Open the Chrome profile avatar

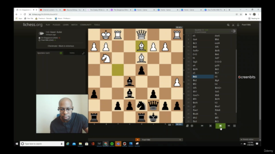point(254,14)
